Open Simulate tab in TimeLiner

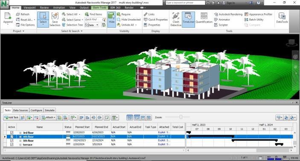coord(50,110)
